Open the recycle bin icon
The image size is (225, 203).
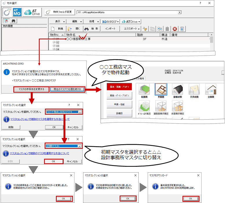coord(182,29)
